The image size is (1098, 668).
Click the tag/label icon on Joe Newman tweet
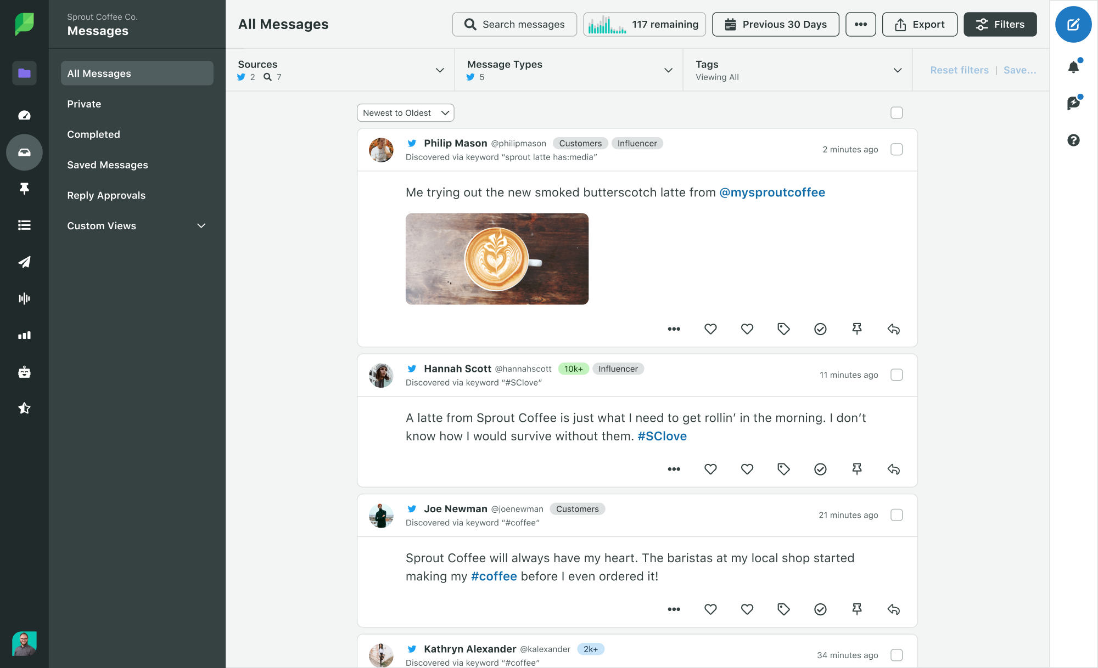pos(783,608)
